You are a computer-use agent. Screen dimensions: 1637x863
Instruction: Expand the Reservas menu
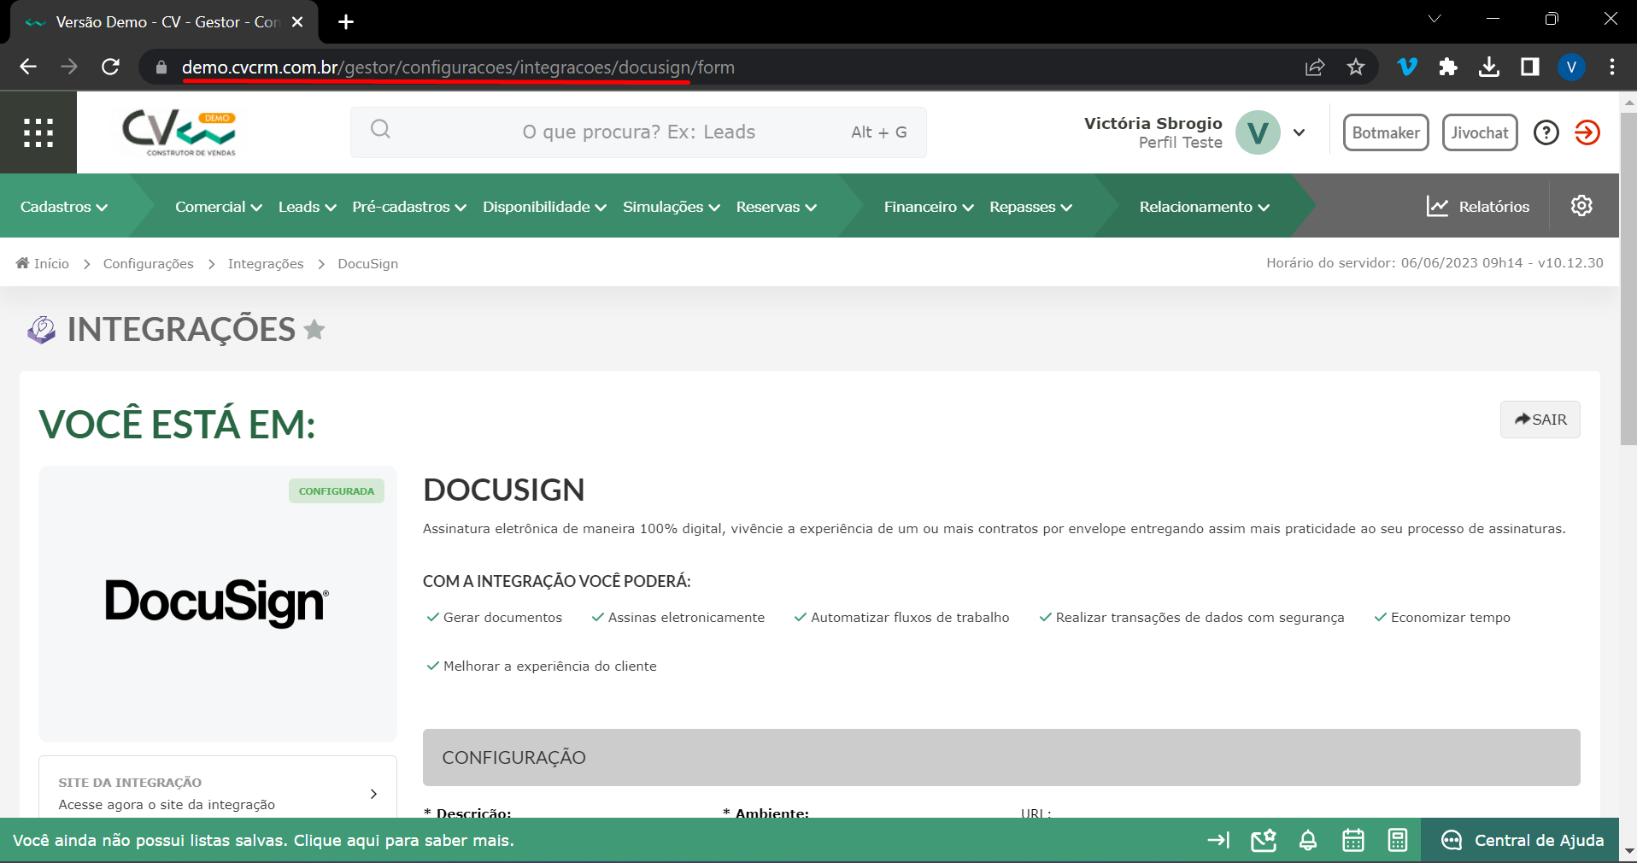coord(777,207)
